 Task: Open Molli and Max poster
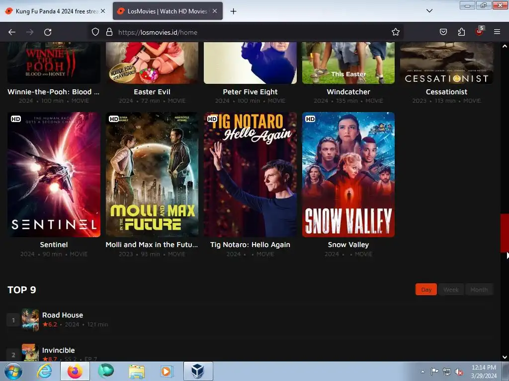pos(152,175)
